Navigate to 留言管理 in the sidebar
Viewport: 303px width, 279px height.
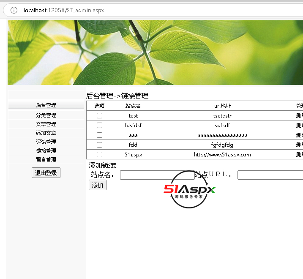46,159
